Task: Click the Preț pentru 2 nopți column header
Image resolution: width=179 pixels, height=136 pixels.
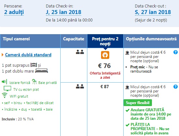Action: pyautogui.click(x=105, y=41)
